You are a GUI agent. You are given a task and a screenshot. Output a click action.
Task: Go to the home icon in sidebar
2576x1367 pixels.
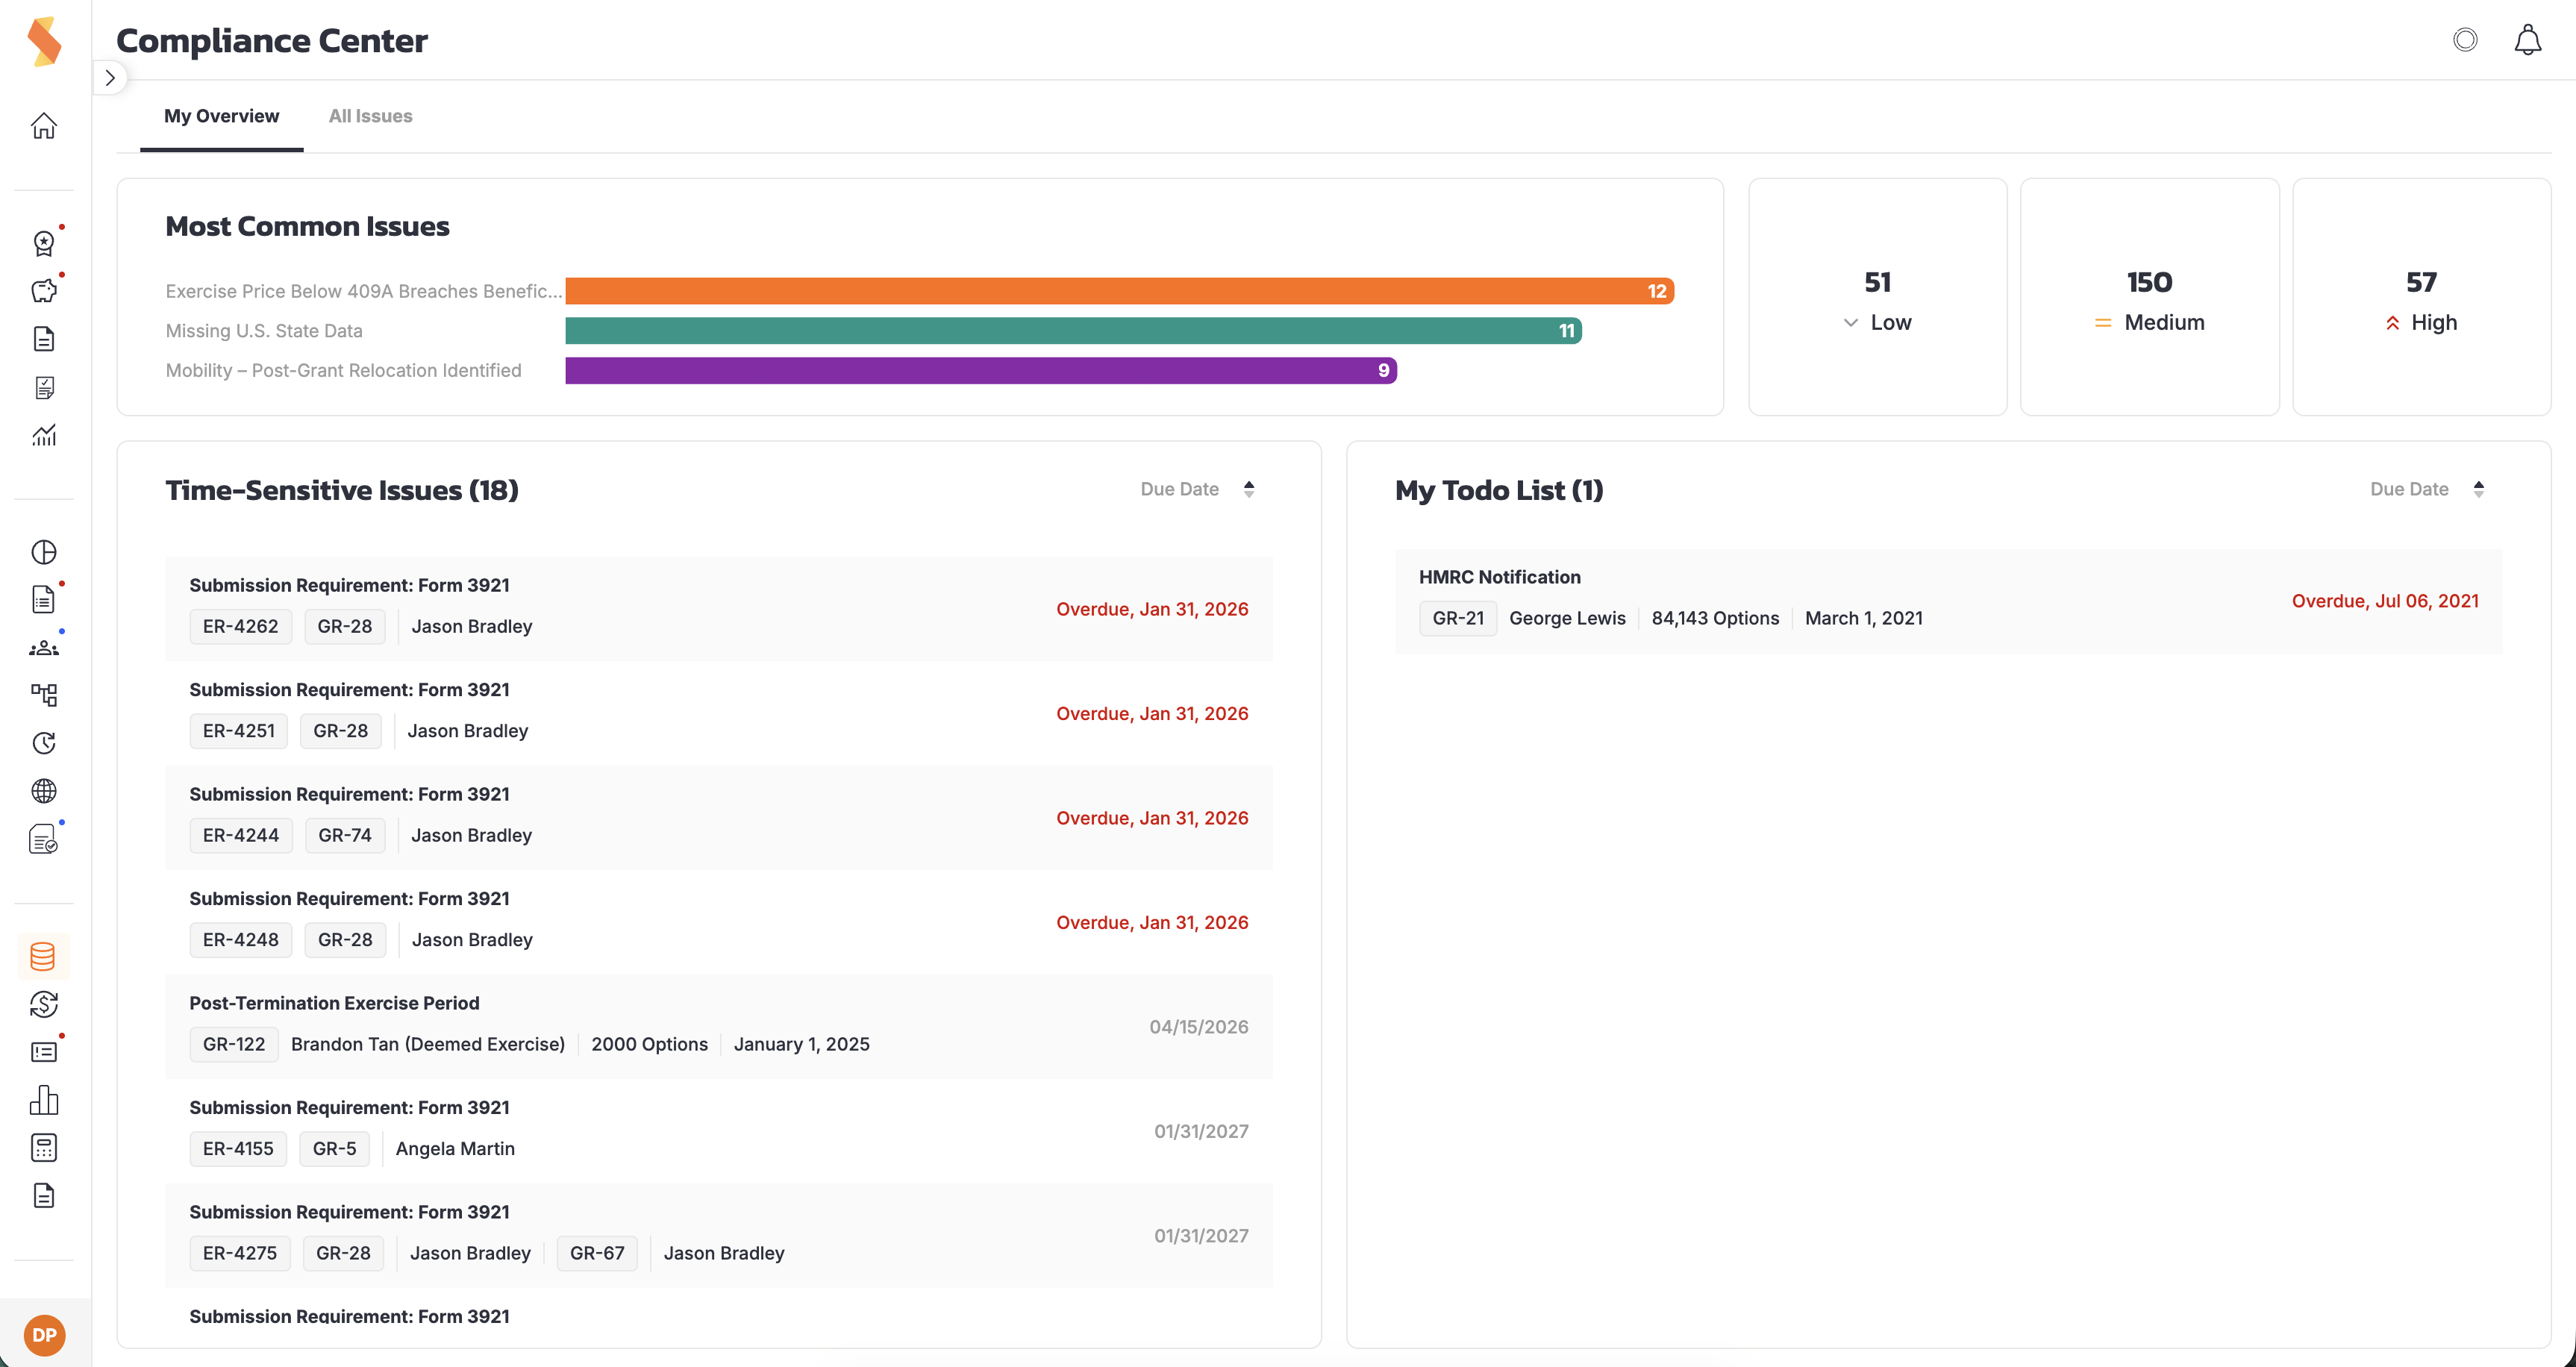44,126
